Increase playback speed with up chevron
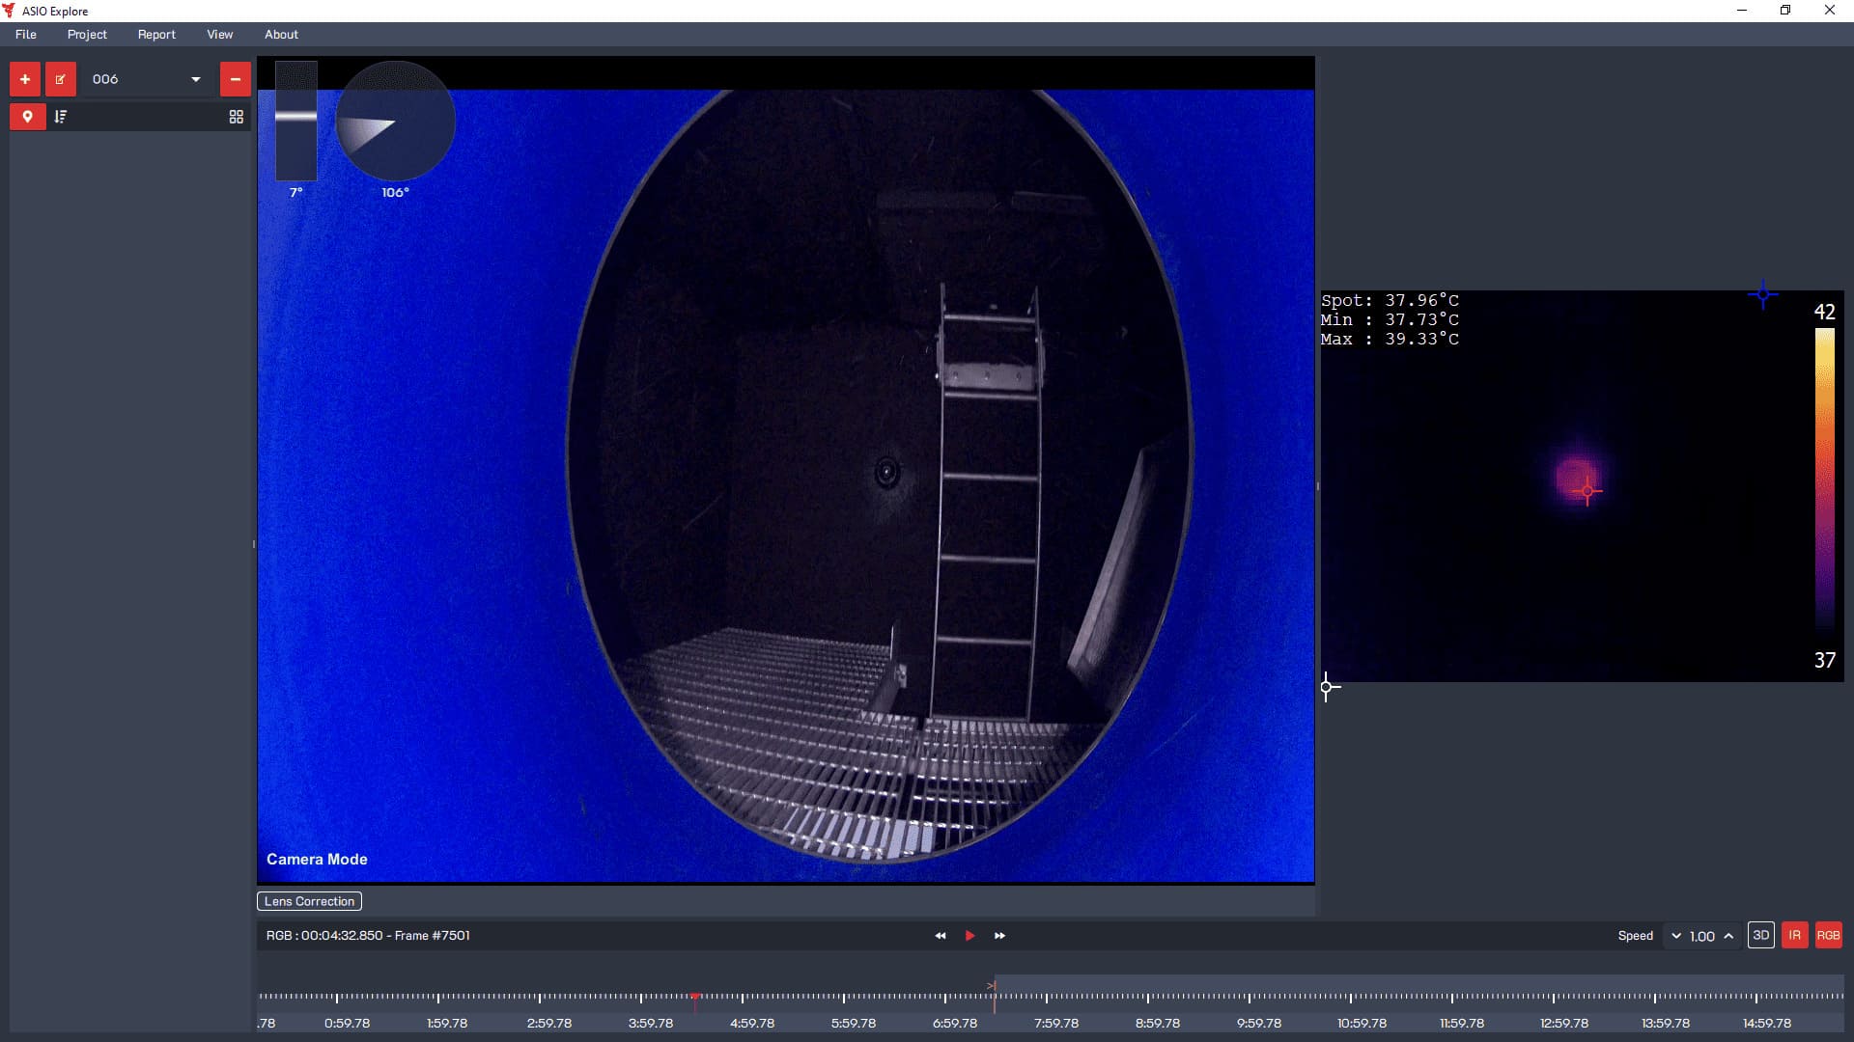The height and width of the screenshot is (1042, 1854). coord(1728,936)
